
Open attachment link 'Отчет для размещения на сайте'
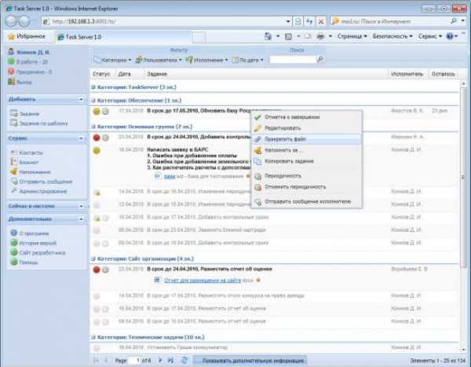[x=203, y=281]
